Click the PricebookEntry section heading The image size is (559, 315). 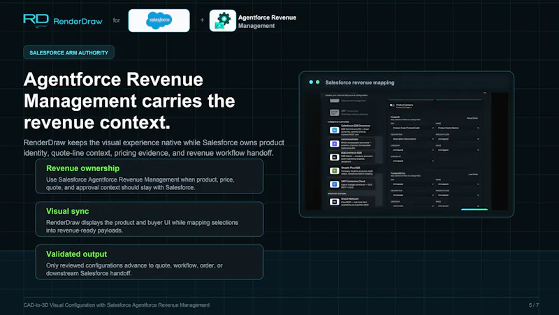(x=398, y=173)
